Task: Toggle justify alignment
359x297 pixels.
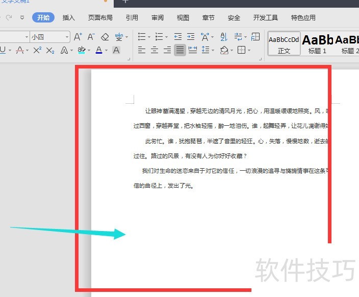Action: [180, 50]
